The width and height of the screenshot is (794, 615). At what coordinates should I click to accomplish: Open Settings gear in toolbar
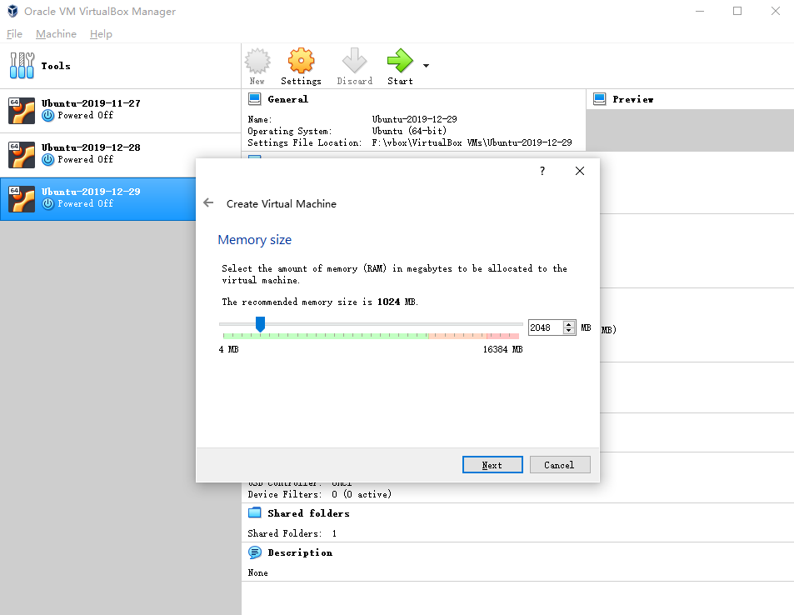pyautogui.click(x=301, y=62)
